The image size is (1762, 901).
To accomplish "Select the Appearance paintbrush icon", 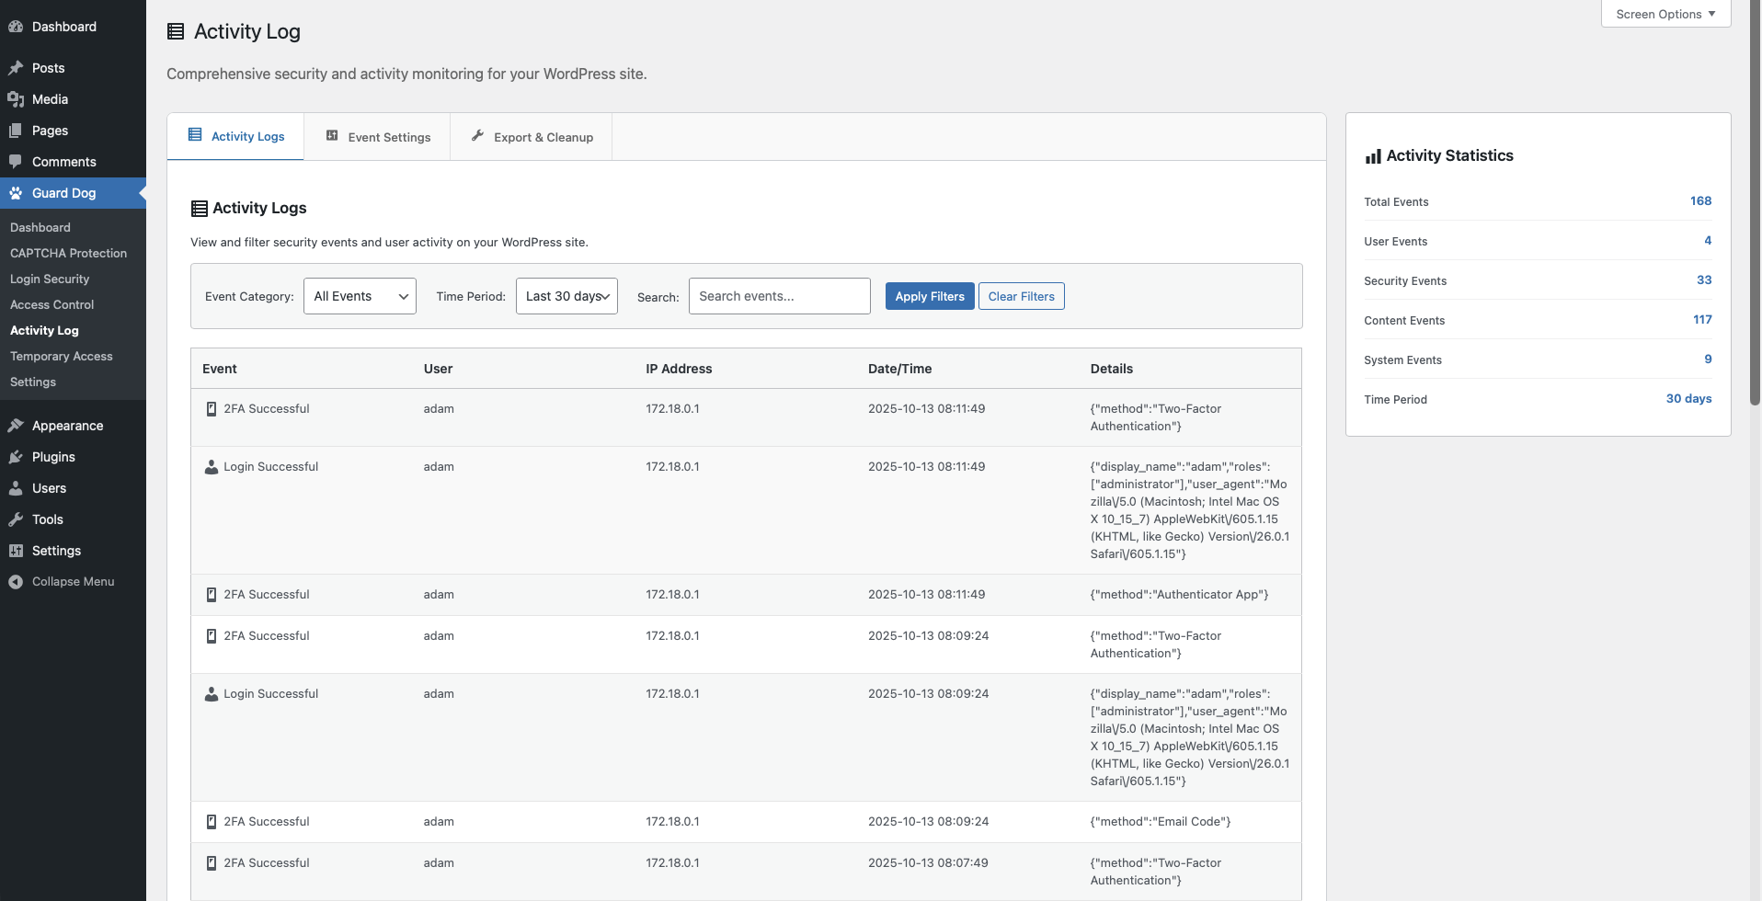I will 15,426.
